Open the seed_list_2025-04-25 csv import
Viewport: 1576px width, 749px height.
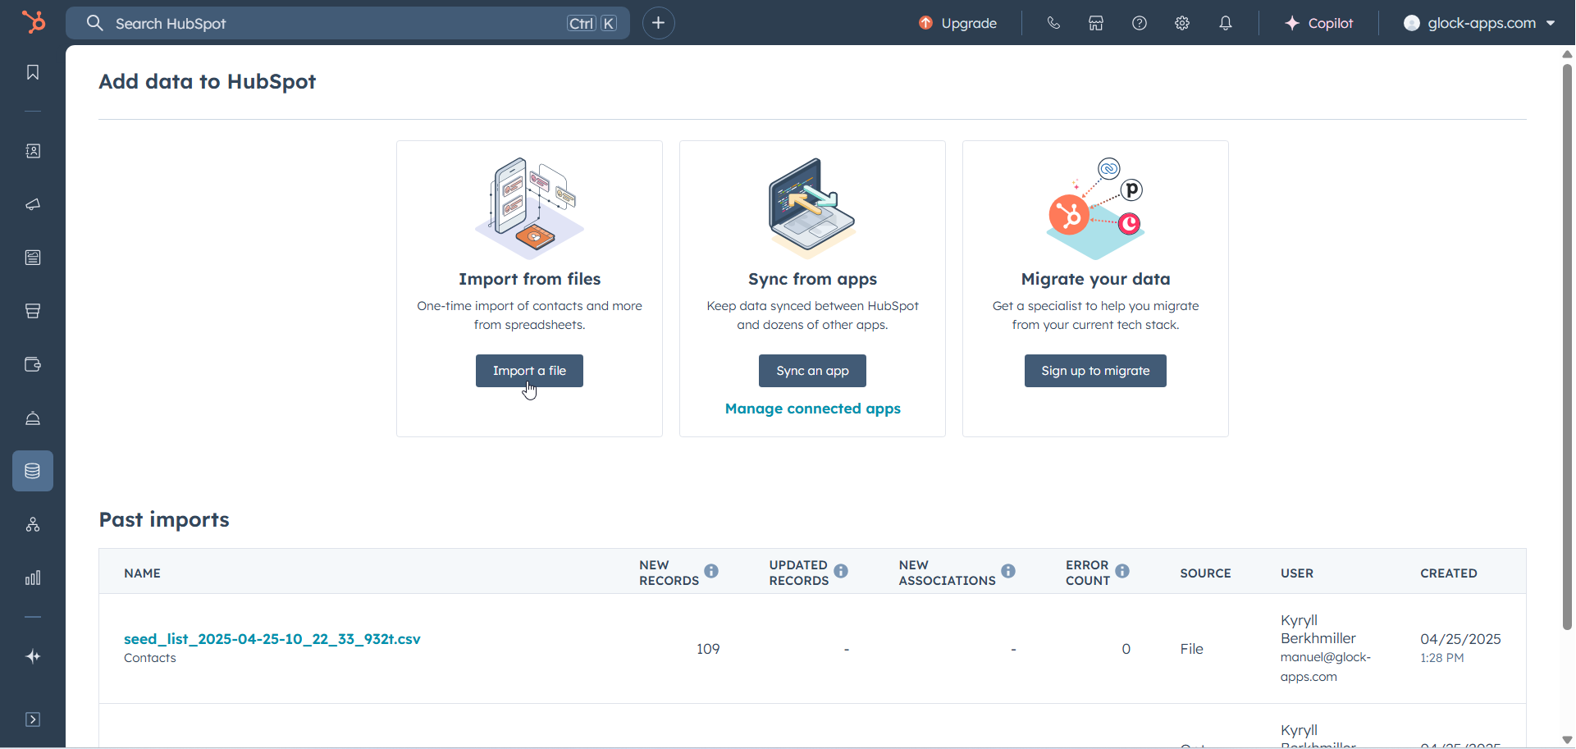point(272,639)
